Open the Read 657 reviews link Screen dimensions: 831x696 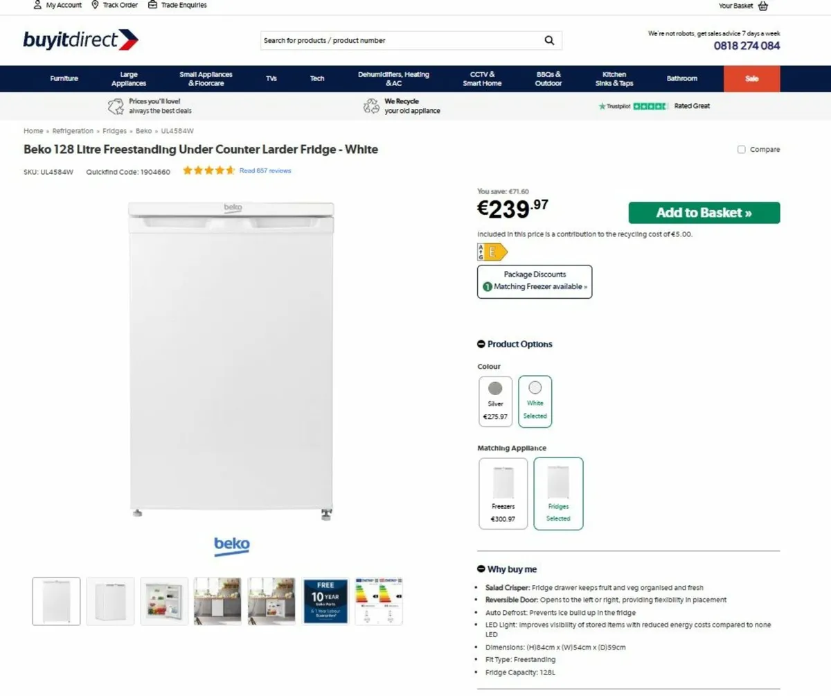[265, 170]
